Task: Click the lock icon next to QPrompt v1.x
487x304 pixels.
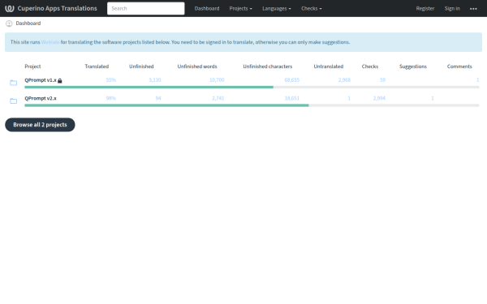Action: coord(60,80)
